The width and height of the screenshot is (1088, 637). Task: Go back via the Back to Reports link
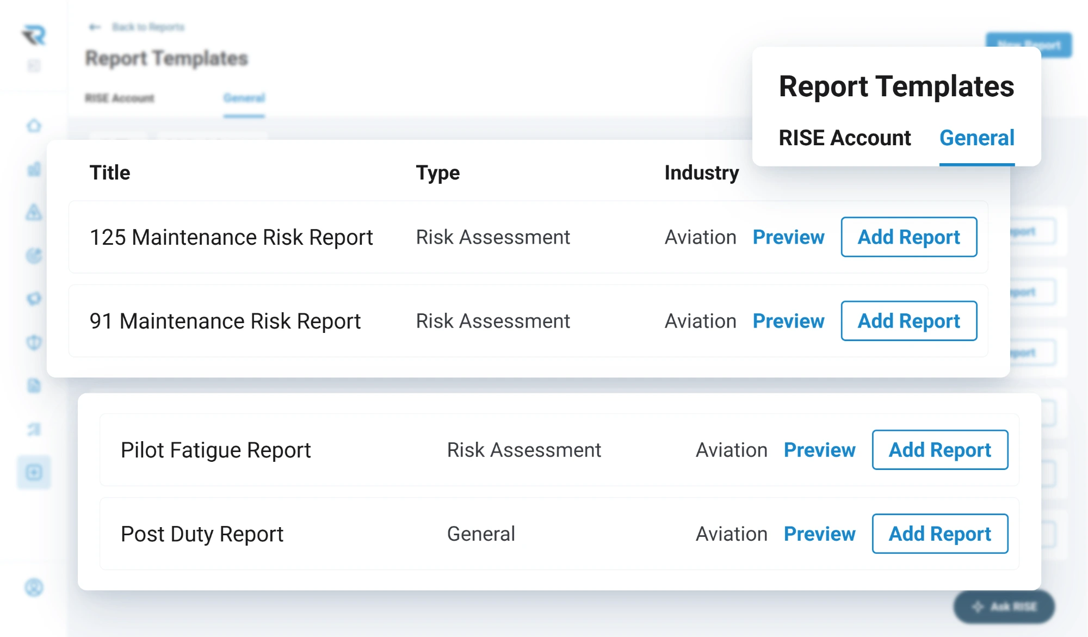148,27
